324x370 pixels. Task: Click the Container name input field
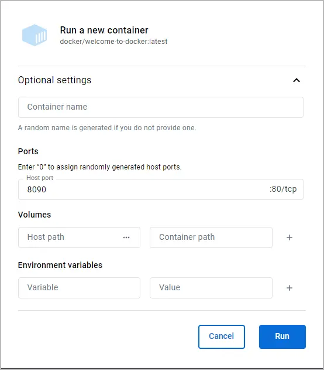pyautogui.click(x=161, y=107)
